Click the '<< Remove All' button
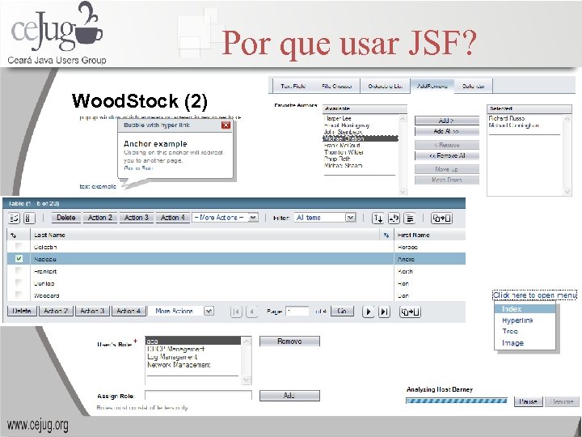582x437 pixels. coord(446,155)
